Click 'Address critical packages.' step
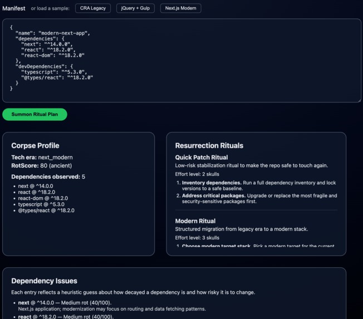363x319 pixels. [213, 195]
